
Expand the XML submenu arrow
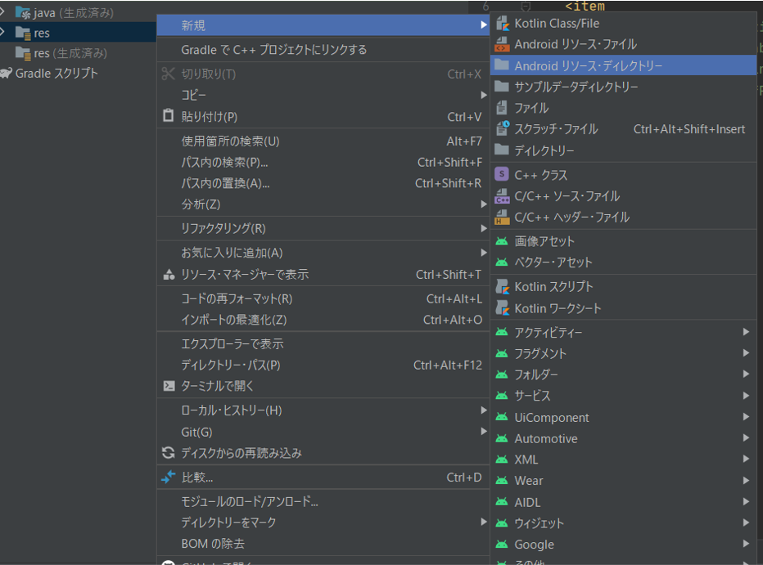click(x=746, y=459)
